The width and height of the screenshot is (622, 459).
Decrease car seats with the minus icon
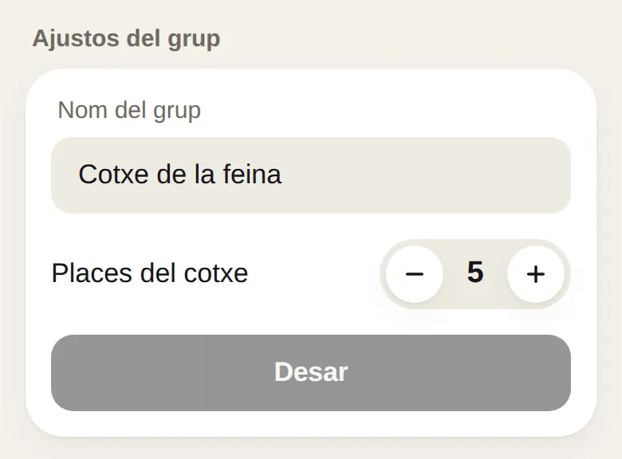415,274
